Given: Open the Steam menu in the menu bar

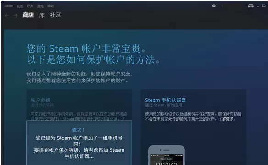Looking at the screenshot, I should 9,6.
